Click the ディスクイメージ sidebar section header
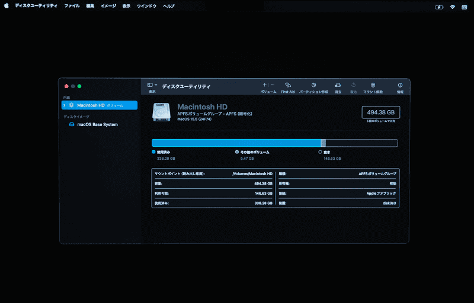The height and width of the screenshot is (303, 474). click(76, 117)
